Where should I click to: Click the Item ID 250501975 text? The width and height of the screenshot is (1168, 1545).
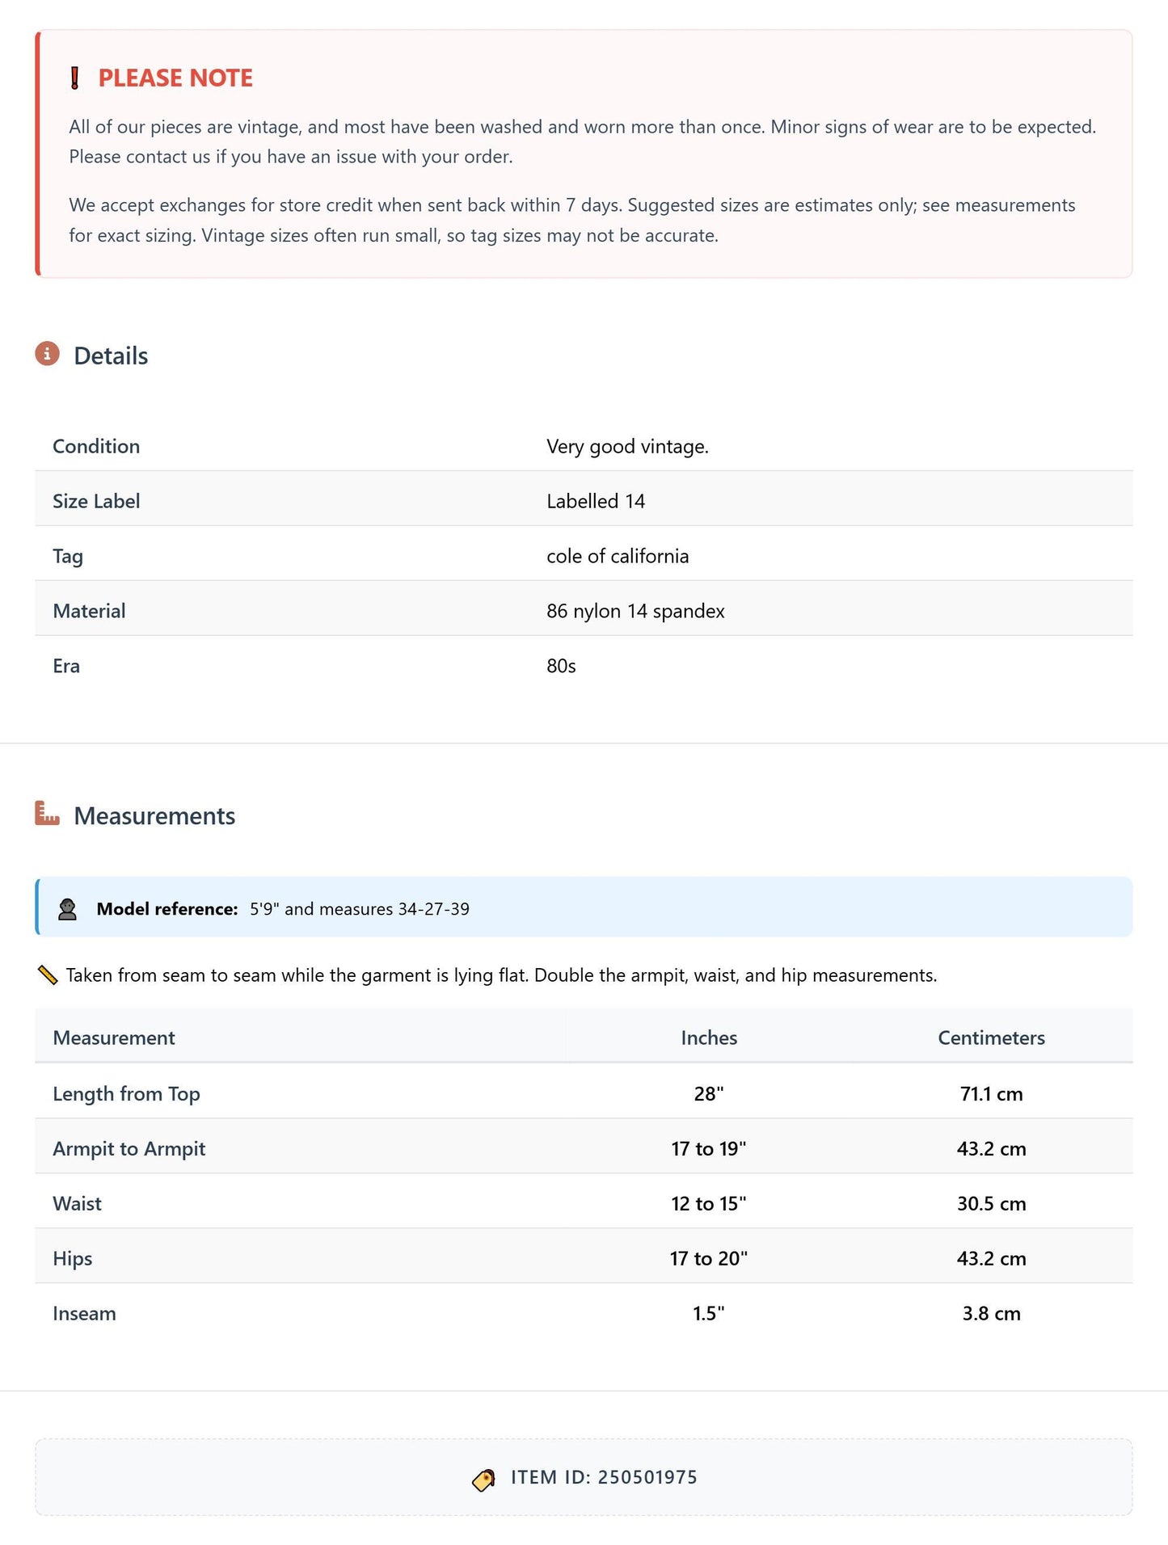(x=604, y=1477)
